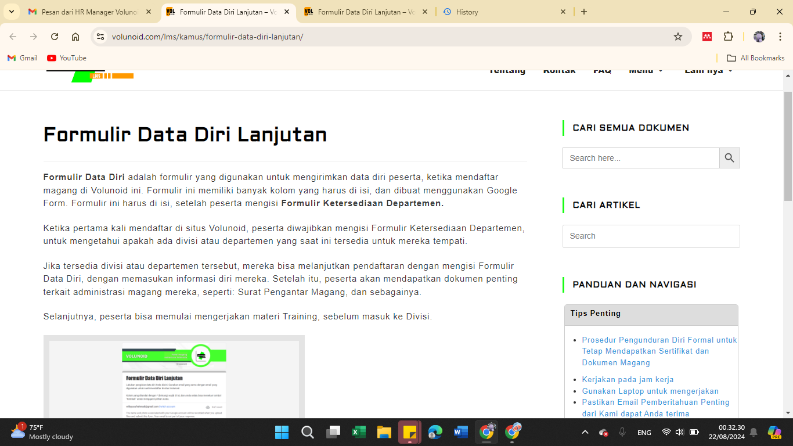Open the battery status tray icon
Screen dimensions: 793x446
[x=694, y=432]
